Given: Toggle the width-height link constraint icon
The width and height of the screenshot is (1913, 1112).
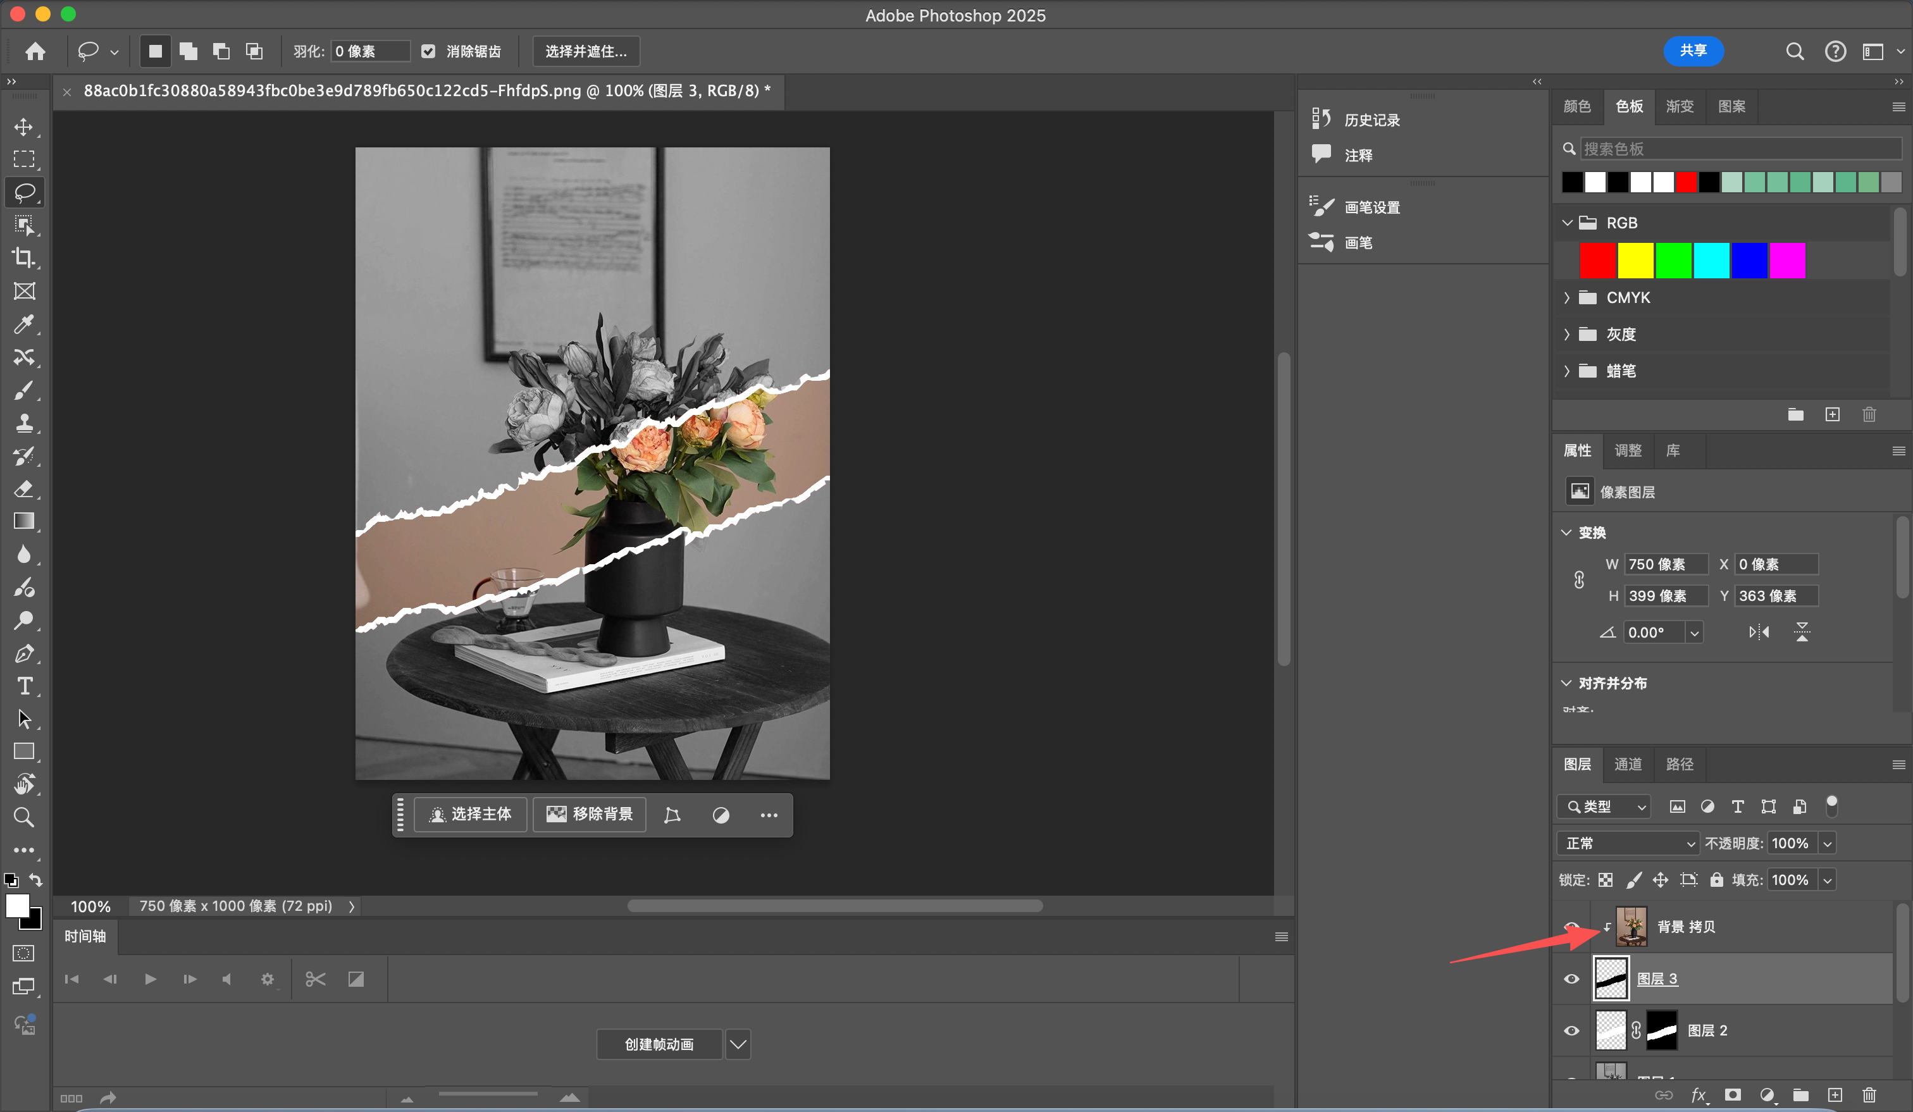Looking at the screenshot, I should 1579,580.
